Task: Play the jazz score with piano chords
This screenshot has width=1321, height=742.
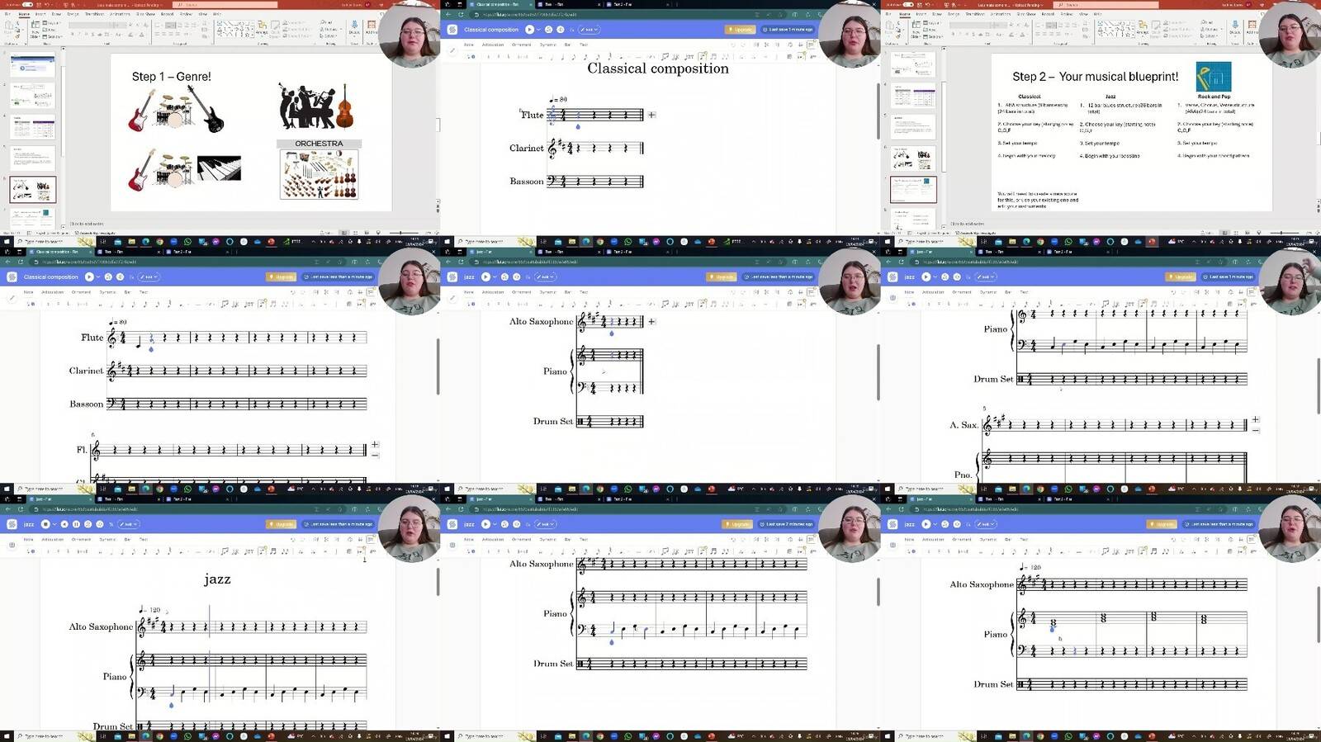Action: 926,524
